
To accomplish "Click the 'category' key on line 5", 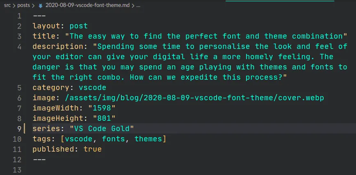I will (51, 88).
